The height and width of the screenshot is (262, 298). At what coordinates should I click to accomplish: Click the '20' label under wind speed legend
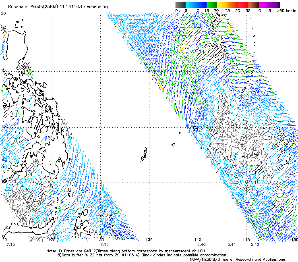click(217, 11)
